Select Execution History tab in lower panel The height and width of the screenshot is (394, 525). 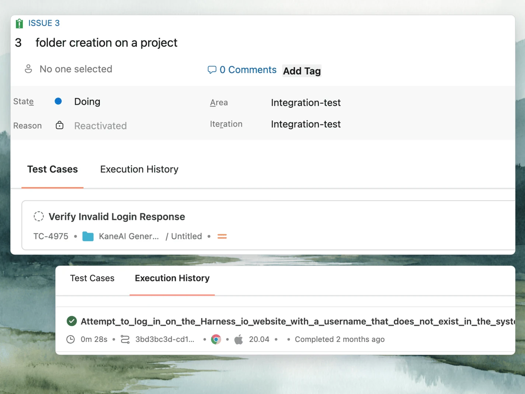[172, 278]
